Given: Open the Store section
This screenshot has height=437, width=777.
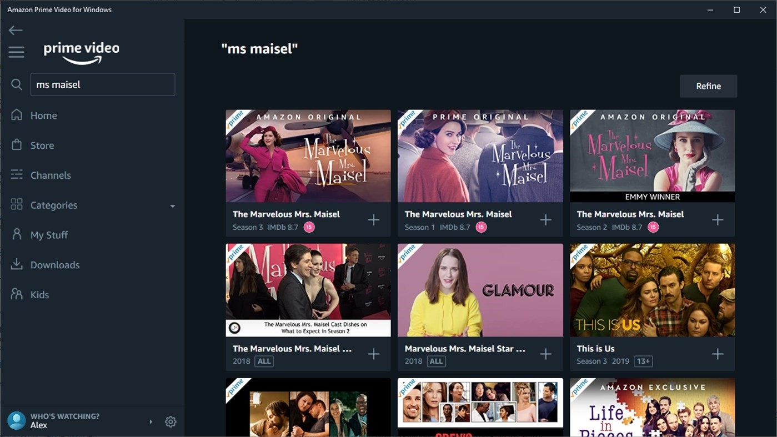Looking at the screenshot, I should point(42,145).
